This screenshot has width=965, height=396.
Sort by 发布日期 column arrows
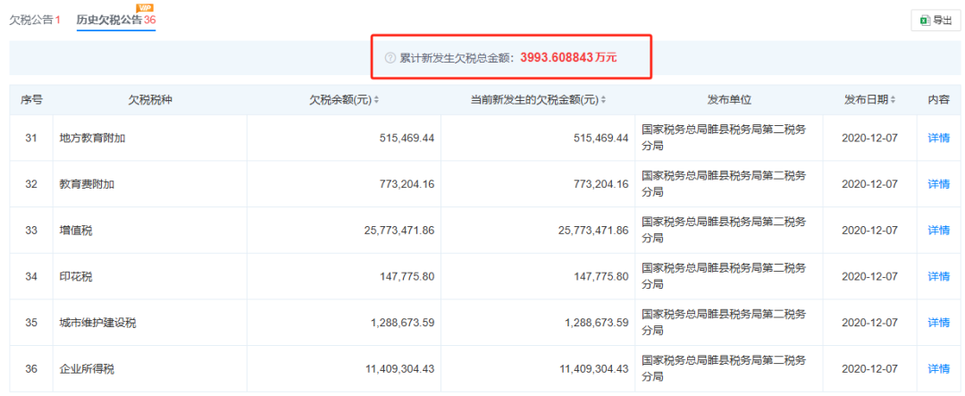893,100
